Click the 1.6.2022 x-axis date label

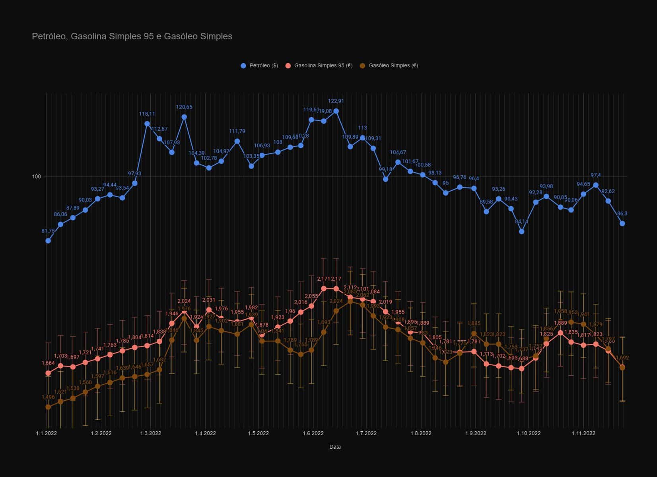pyautogui.click(x=313, y=433)
